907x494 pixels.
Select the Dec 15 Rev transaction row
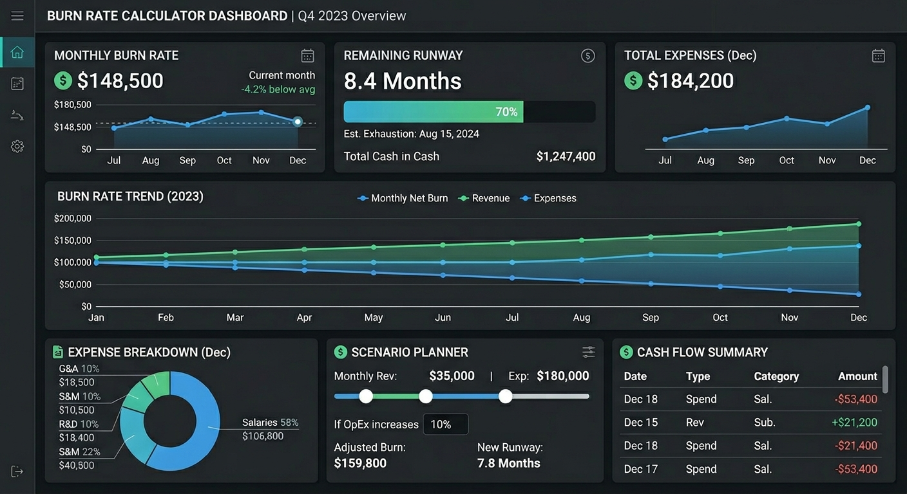(x=750, y=423)
